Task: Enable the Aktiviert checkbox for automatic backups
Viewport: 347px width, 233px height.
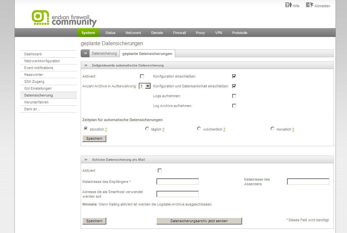Action: point(142,76)
